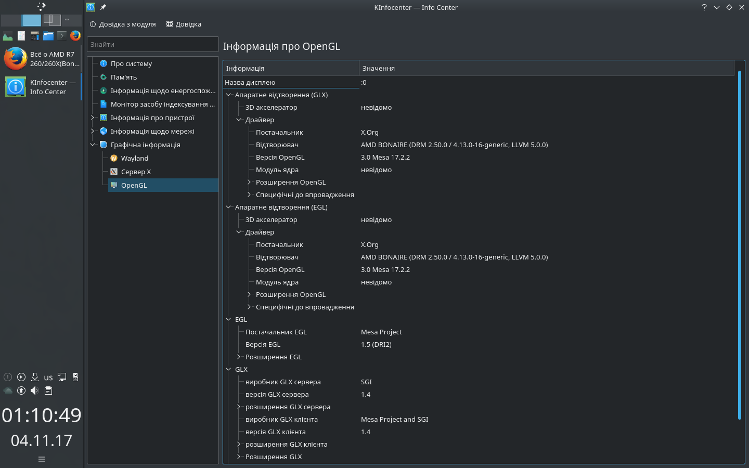This screenshot has height=468, width=749.
Task: Click the vertical scrollbar of the OpenGL list
Action: tap(739, 244)
